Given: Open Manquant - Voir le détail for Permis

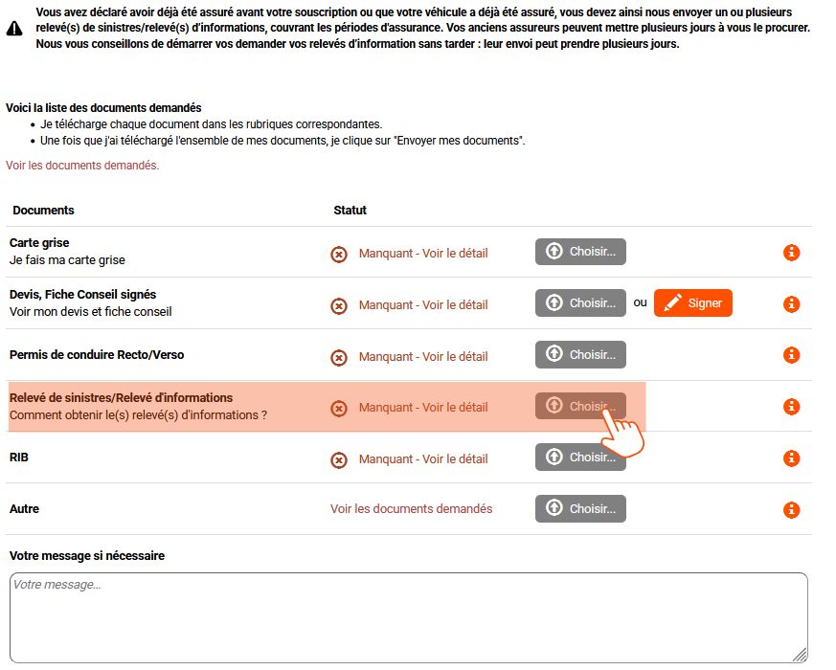Looking at the screenshot, I should coord(423,357).
